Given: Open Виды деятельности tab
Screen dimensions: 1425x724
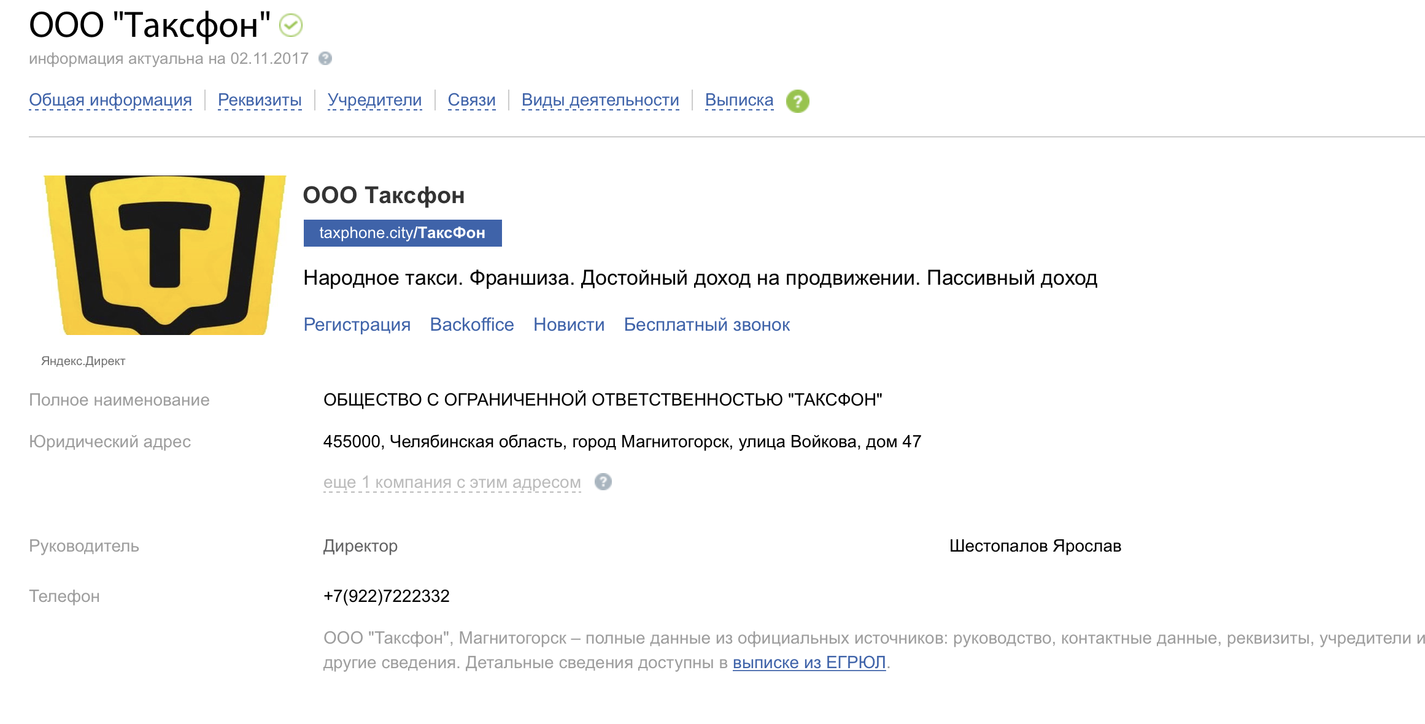Looking at the screenshot, I should pos(600,100).
